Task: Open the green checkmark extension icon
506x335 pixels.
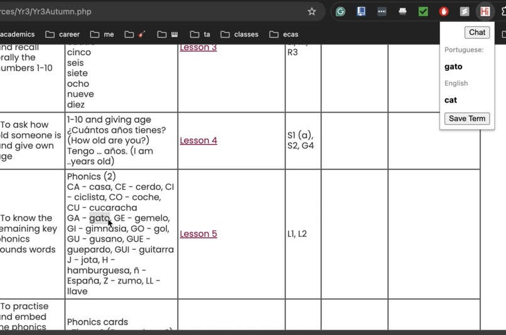Action: pos(423,12)
